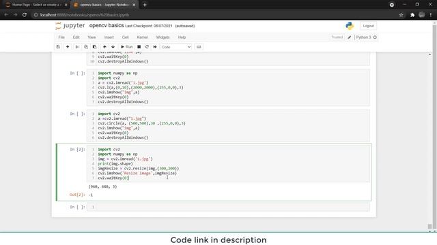This screenshot has width=437, height=245.
Task: Open the Kernel menu
Action: tap(142, 37)
